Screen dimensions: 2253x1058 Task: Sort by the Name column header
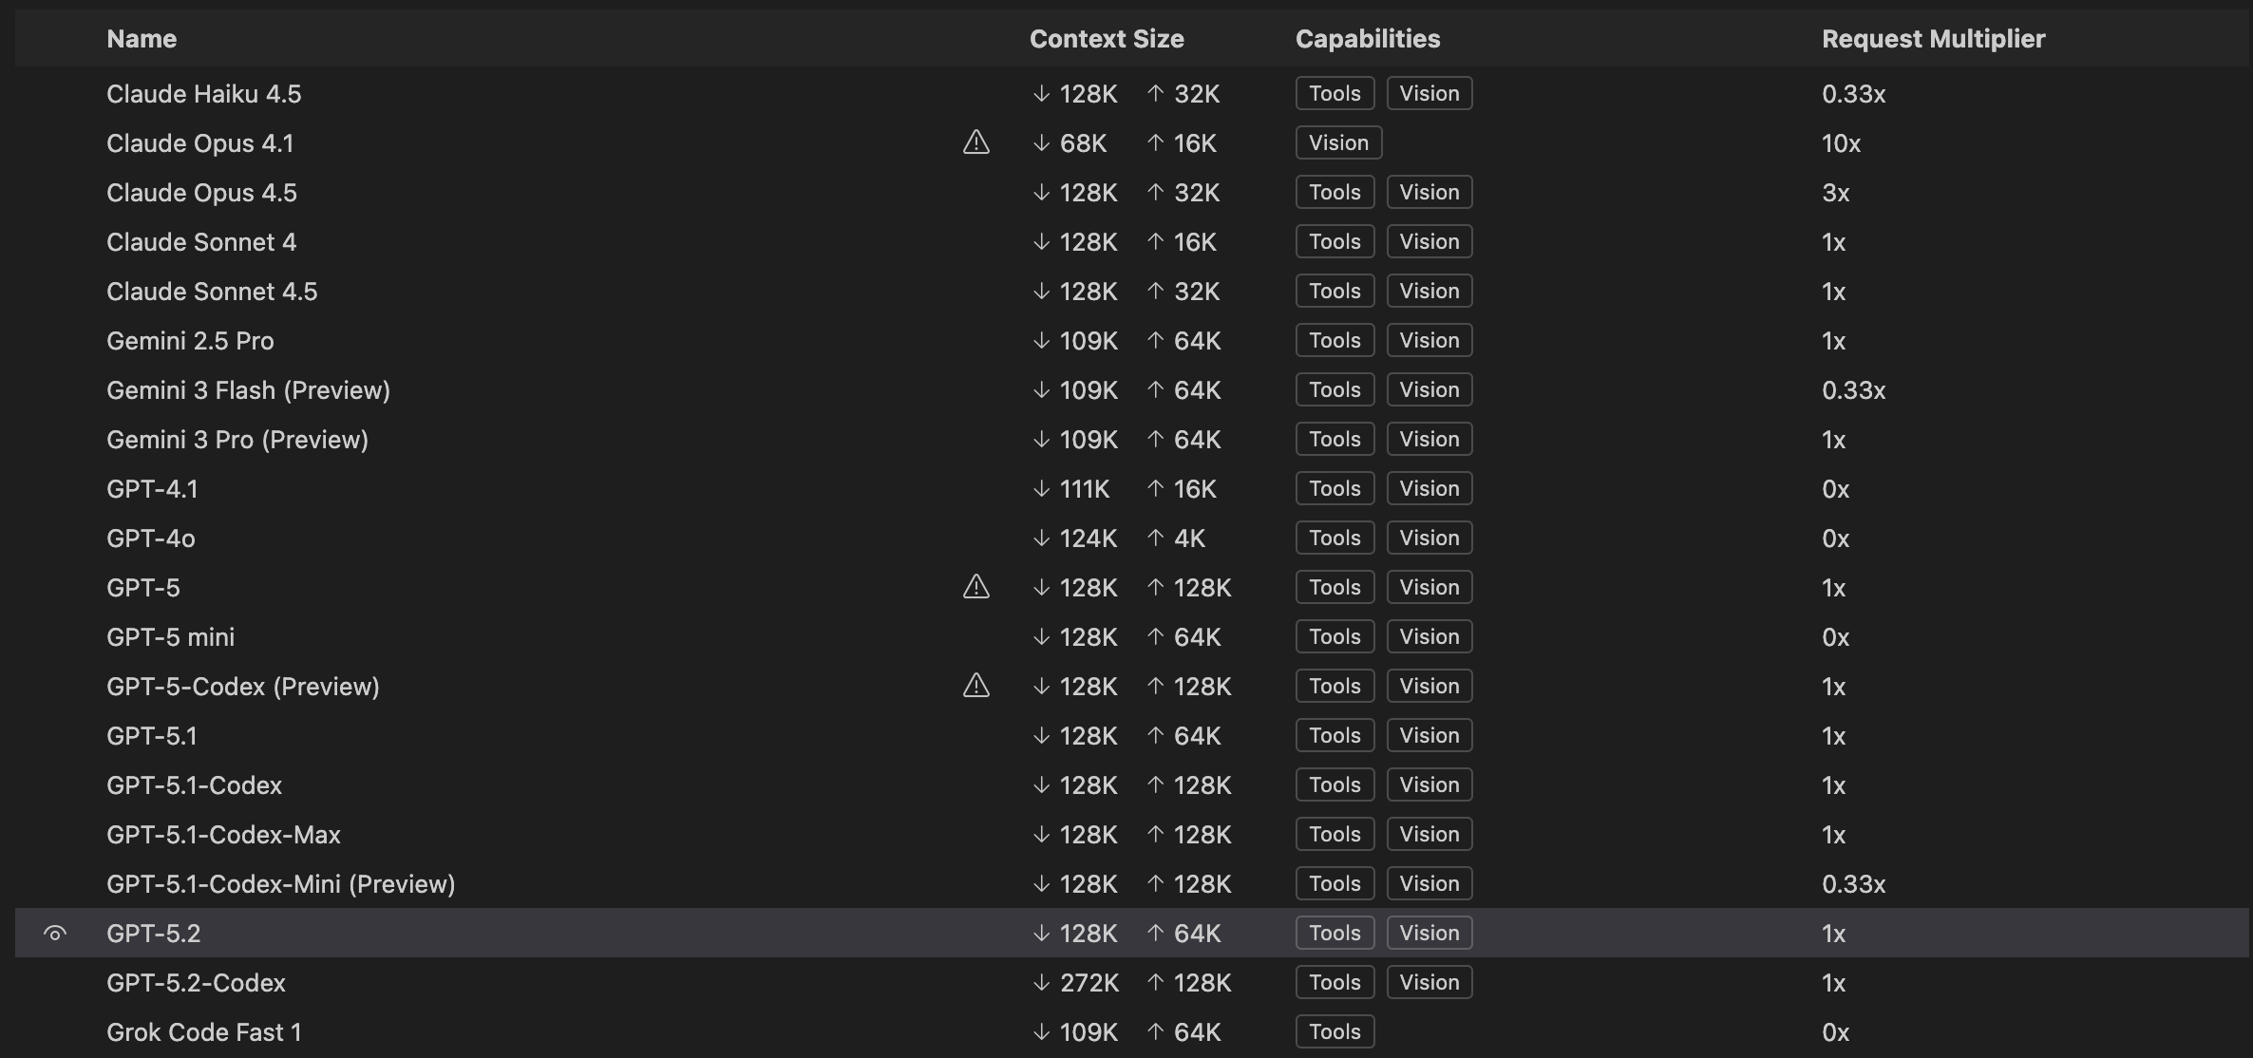[x=142, y=39]
